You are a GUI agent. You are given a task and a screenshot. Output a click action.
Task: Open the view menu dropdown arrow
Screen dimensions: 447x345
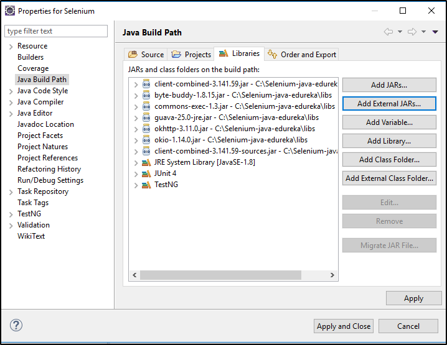click(435, 32)
